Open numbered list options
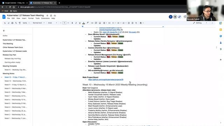 [124, 23]
